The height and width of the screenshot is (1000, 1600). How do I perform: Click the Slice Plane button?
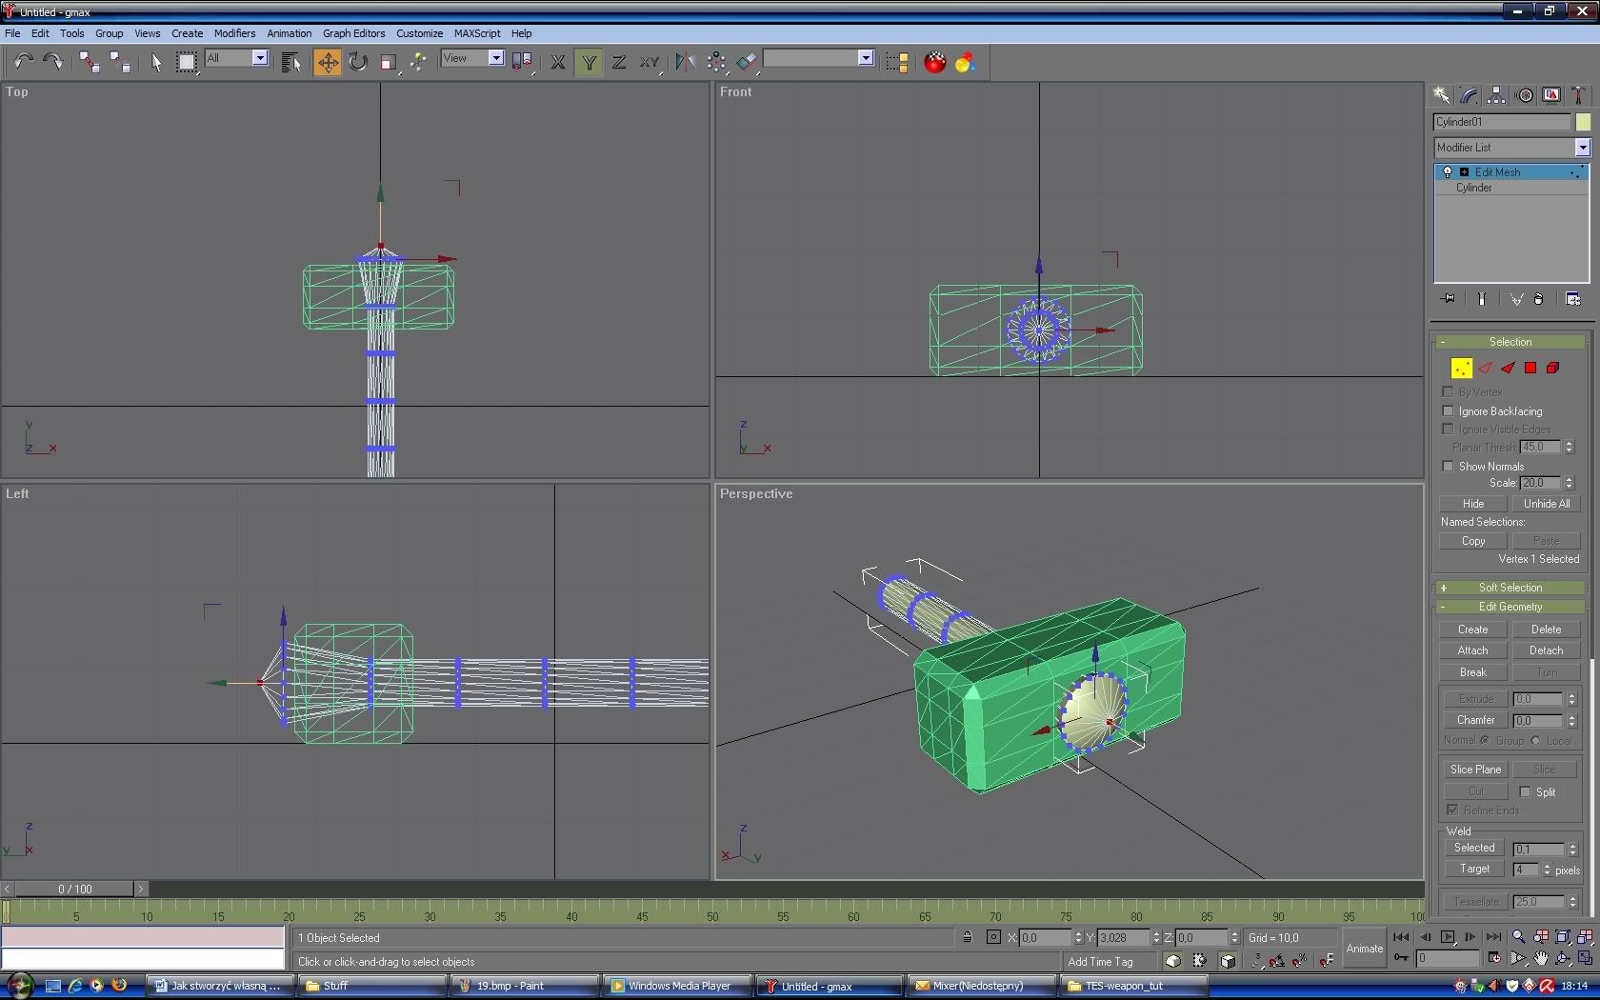click(x=1475, y=770)
